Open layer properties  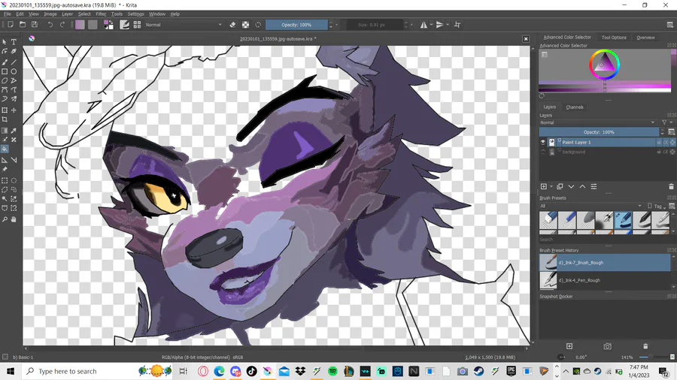coord(594,186)
